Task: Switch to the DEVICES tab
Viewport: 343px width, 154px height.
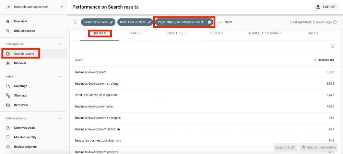Action: (216, 33)
